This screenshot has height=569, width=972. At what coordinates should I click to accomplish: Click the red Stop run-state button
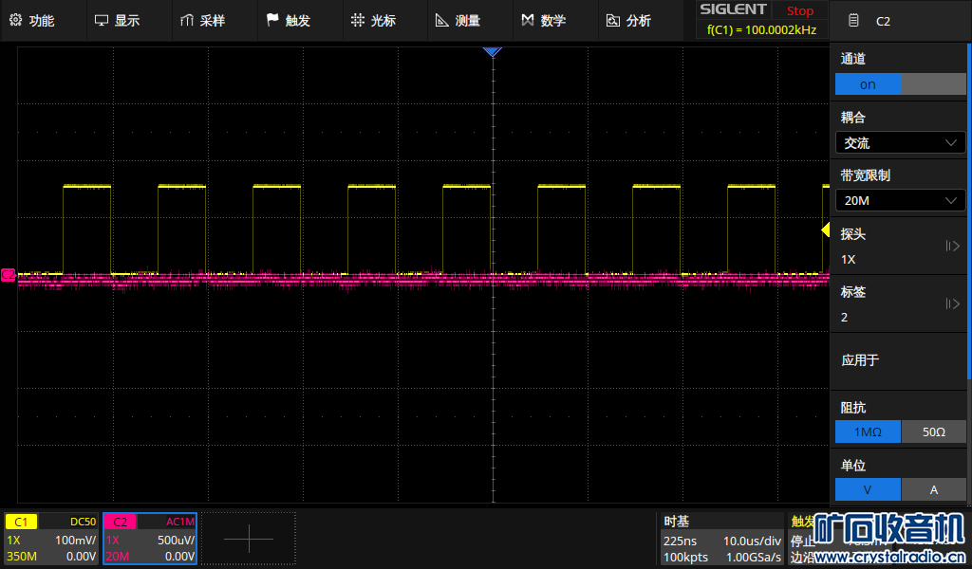(x=799, y=11)
